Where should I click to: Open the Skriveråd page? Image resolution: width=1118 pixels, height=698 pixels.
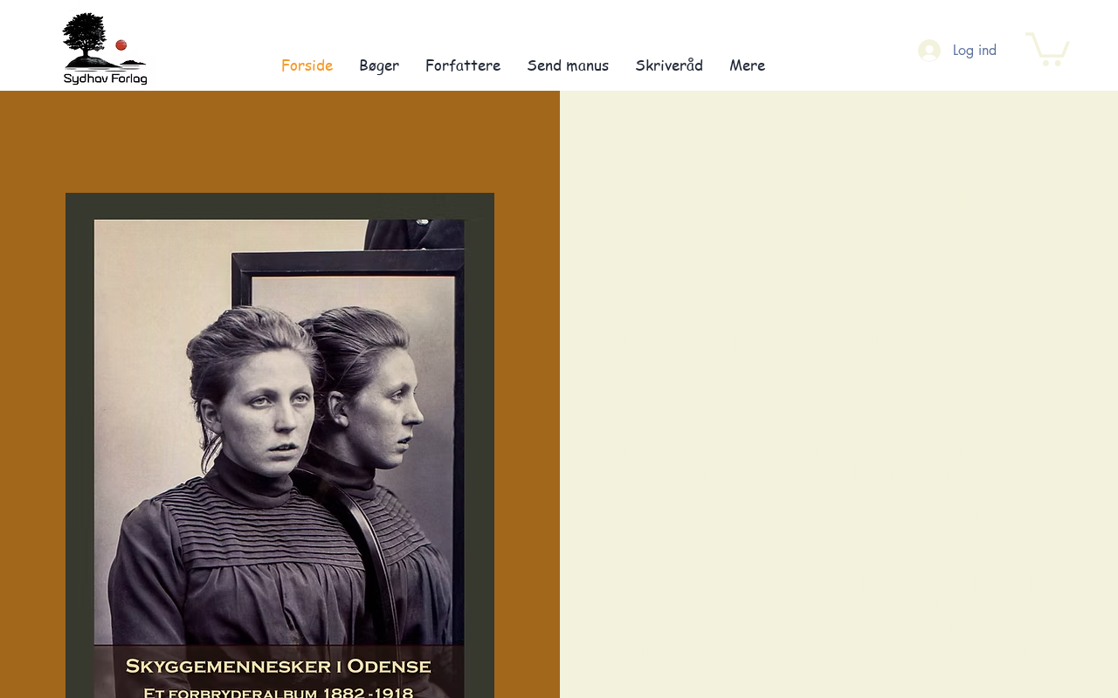pos(669,65)
